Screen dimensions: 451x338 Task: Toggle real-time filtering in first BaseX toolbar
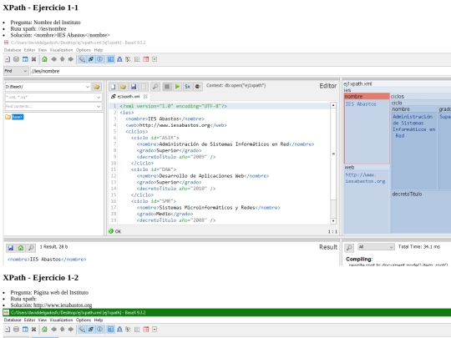[x=90, y=59]
